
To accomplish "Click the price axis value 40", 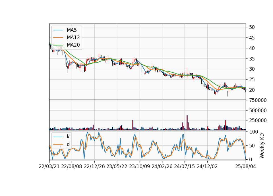I will 252,48.
